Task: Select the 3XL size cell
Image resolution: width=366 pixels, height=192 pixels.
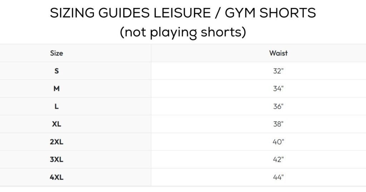Action: (56, 159)
